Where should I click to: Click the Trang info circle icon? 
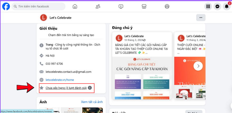(x=41, y=45)
